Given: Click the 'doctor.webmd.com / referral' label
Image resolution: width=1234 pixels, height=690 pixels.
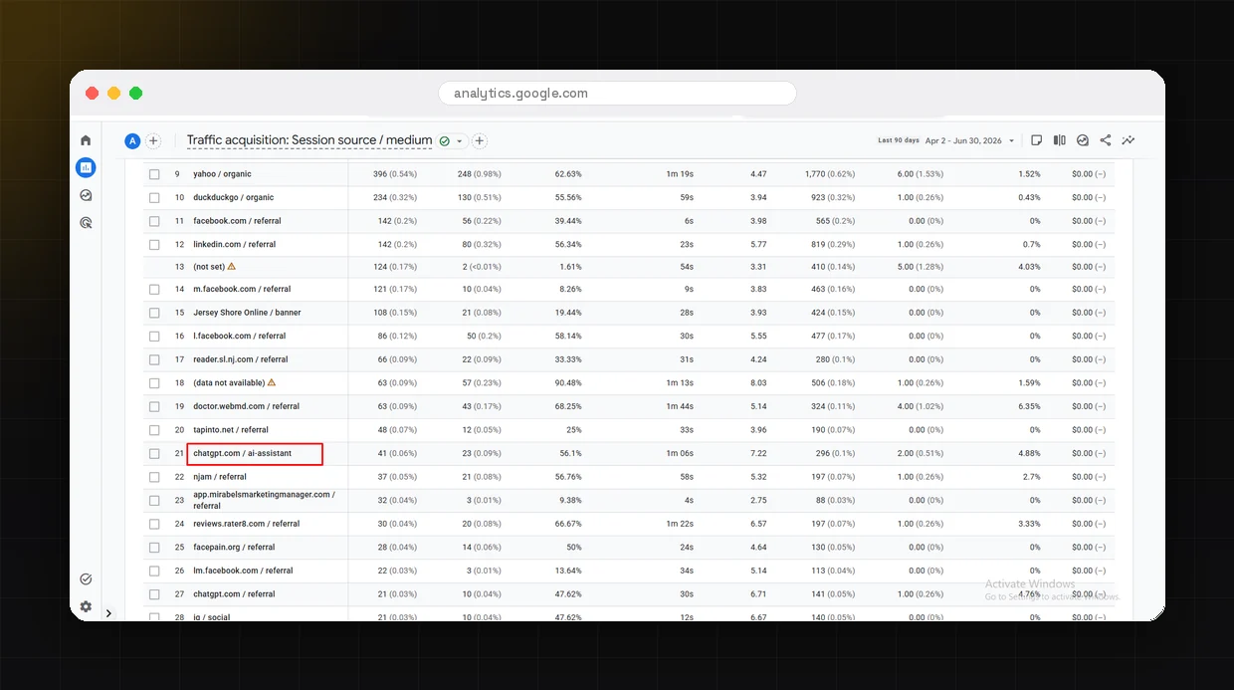Looking at the screenshot, I should tap(247, 406).
